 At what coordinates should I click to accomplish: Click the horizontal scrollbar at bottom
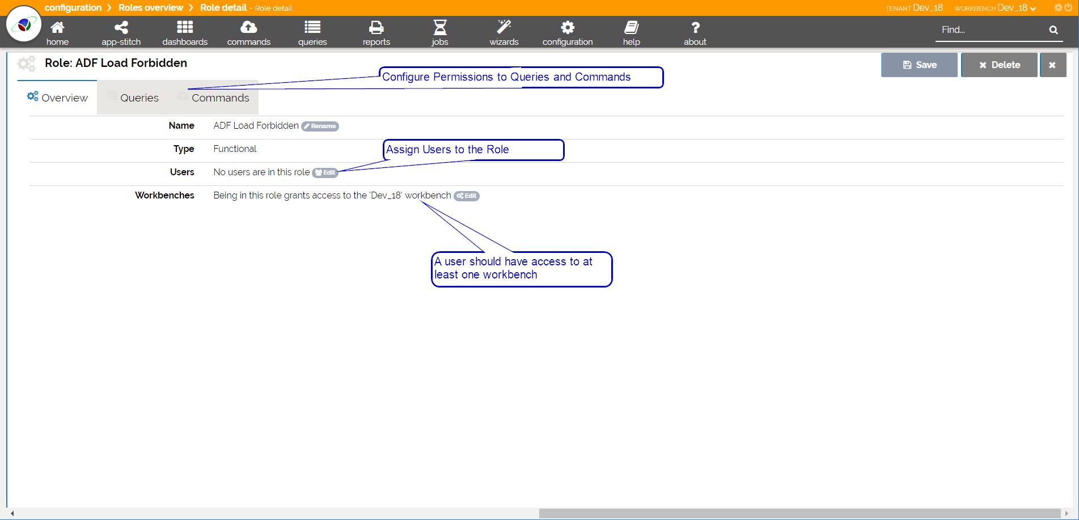click(x=799, y=513)
